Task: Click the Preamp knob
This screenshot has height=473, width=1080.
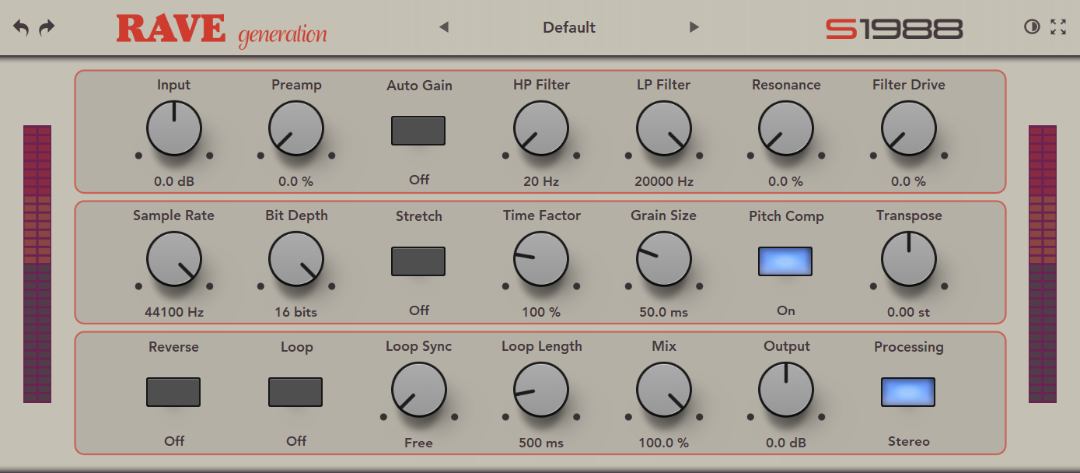Action: (296, 128)
